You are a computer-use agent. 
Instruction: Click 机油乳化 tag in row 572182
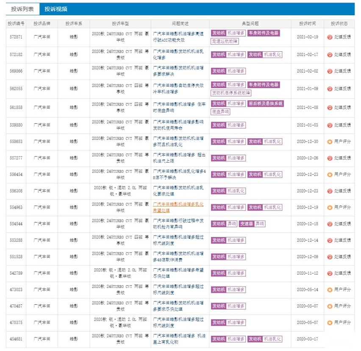coord(272,55)
